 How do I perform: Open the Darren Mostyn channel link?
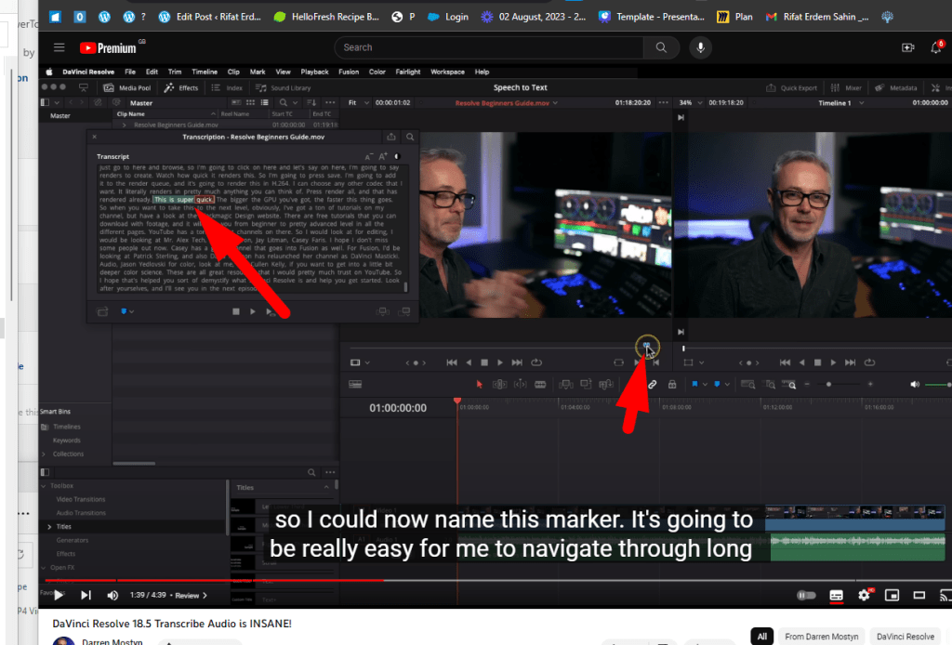coord(112,641)
